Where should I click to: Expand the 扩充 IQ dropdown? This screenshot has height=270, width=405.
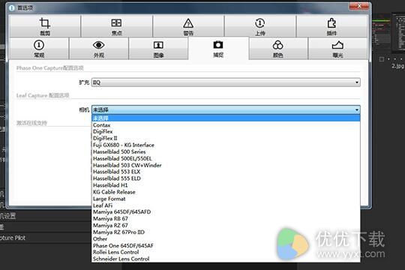[x=226, y=82]
